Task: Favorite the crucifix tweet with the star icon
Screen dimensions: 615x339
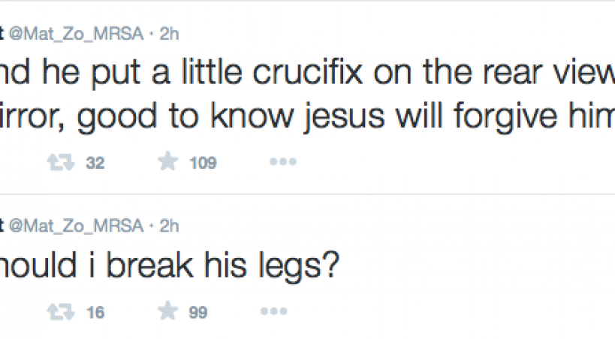Action: click(168, 163)
